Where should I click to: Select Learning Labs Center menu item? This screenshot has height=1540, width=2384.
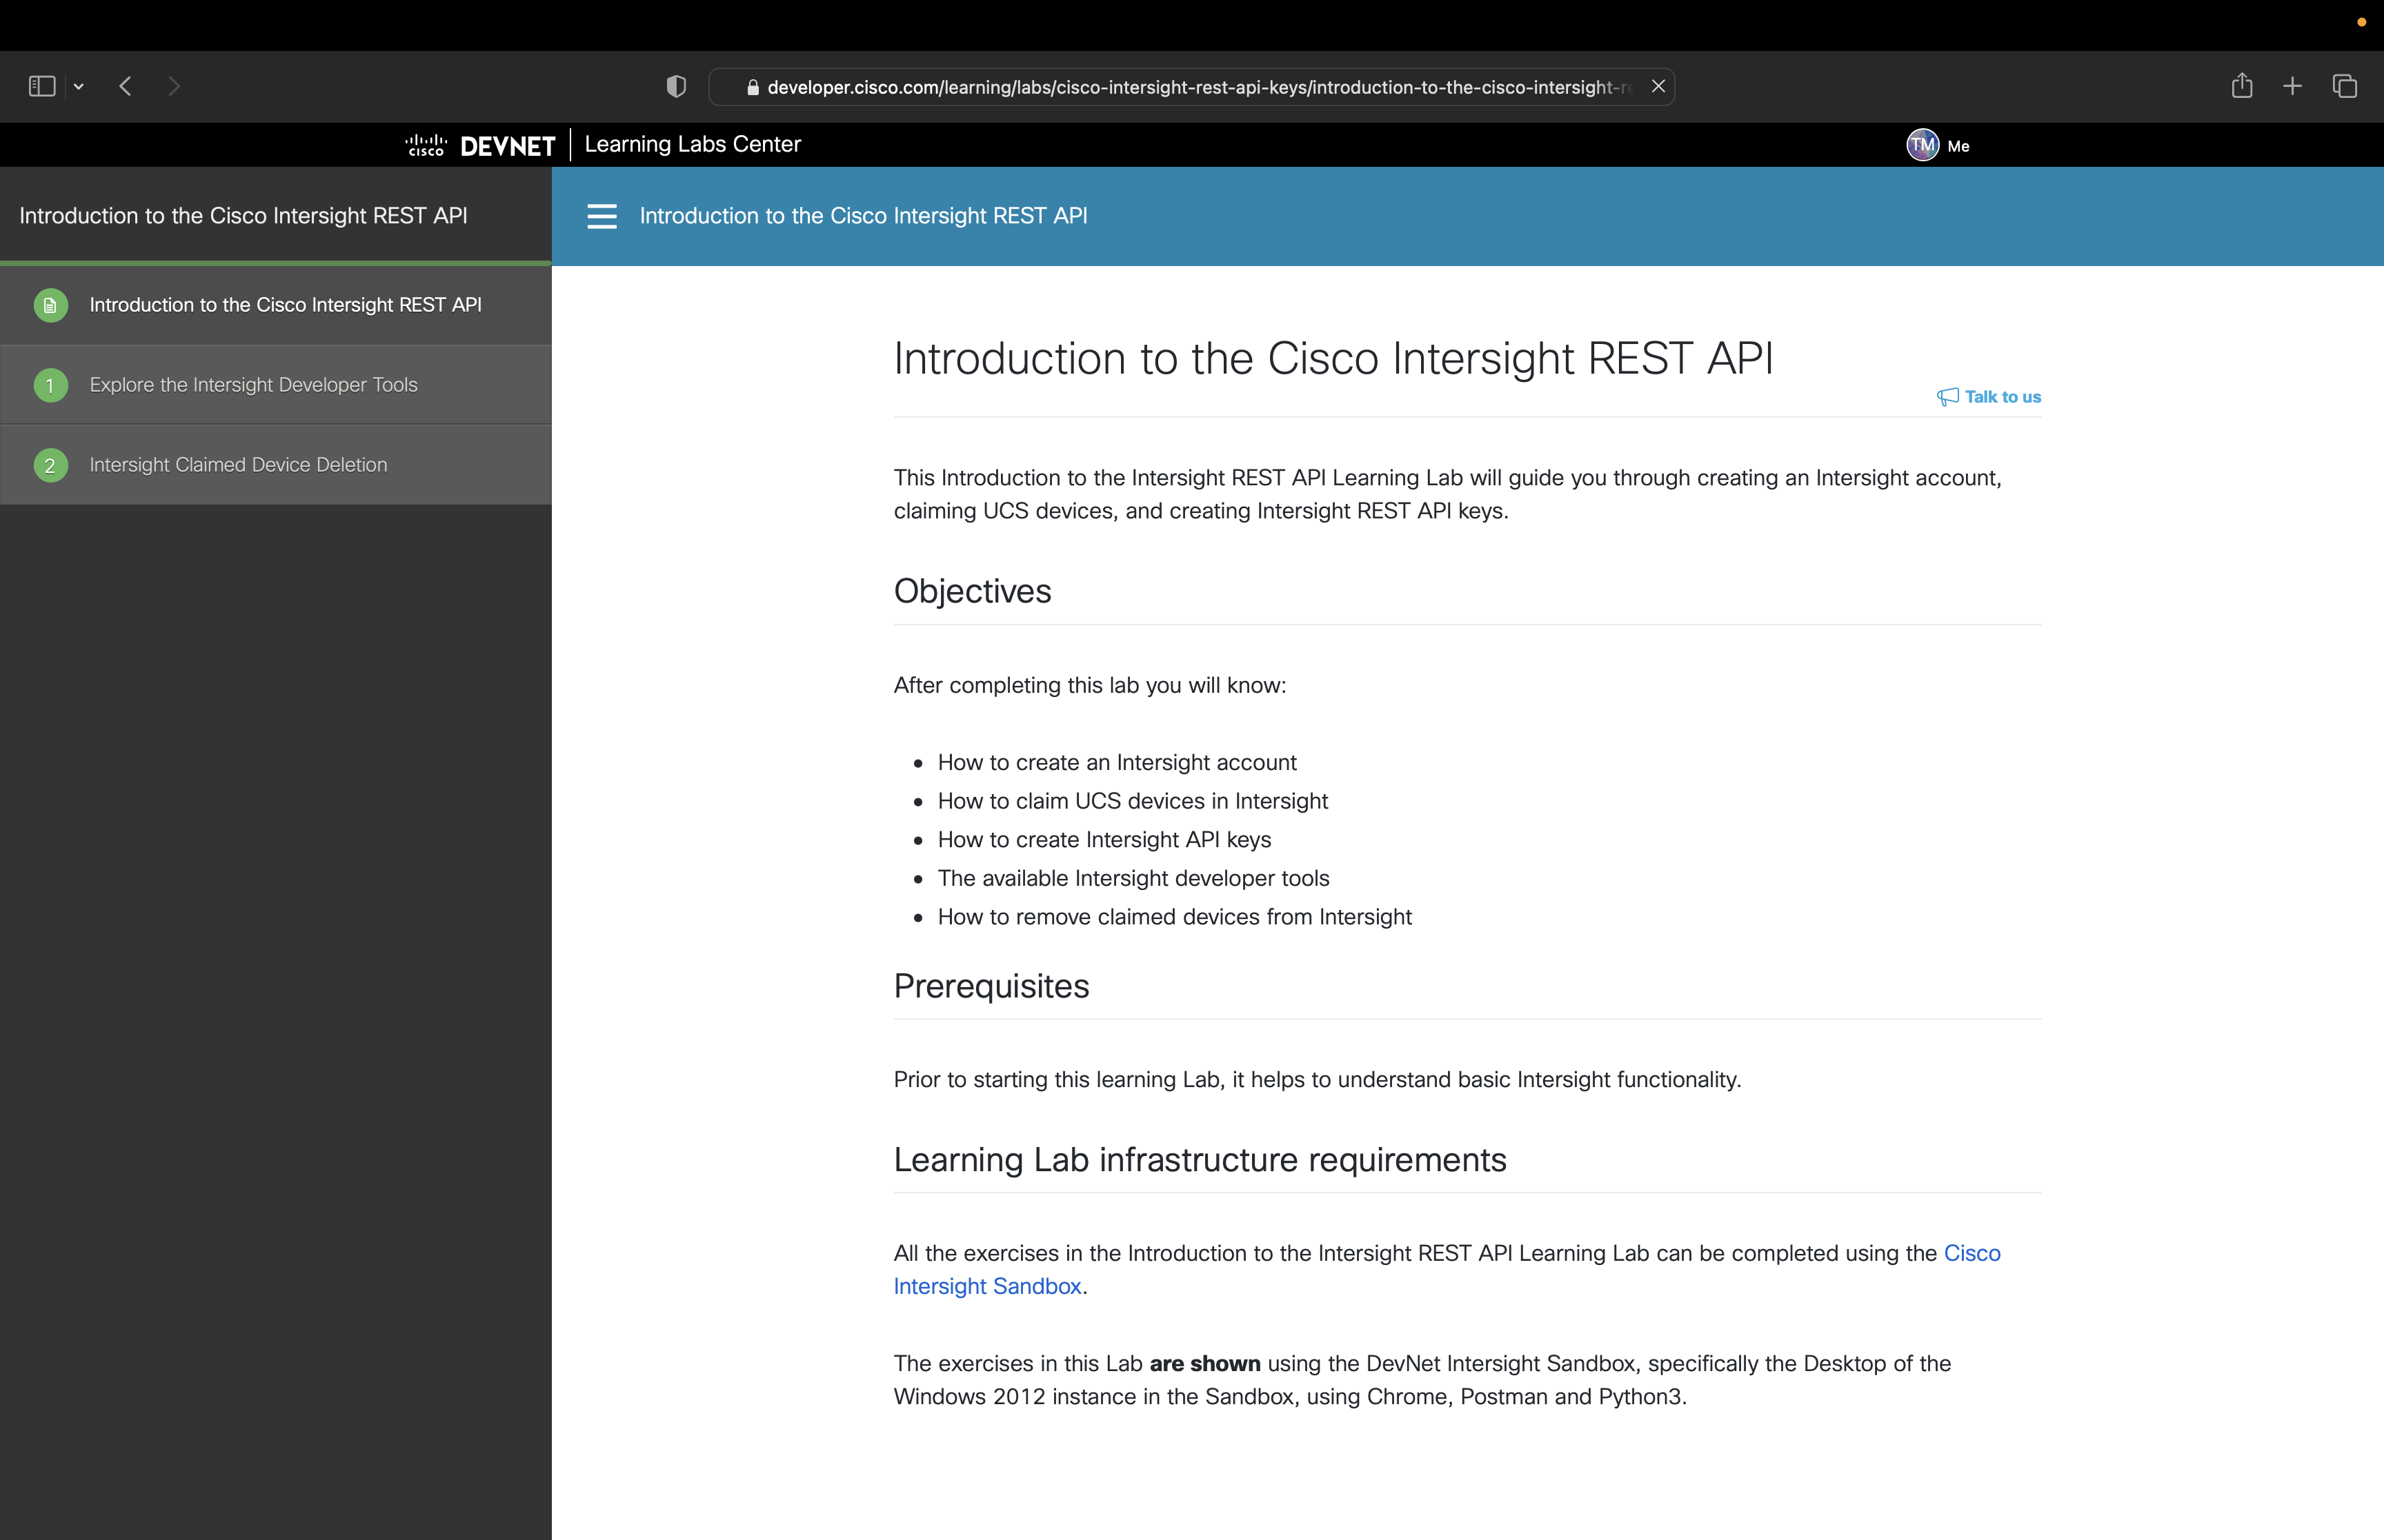pos(693,144)
